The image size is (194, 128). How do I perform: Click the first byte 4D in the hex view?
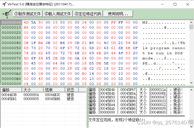coord(26,22)
